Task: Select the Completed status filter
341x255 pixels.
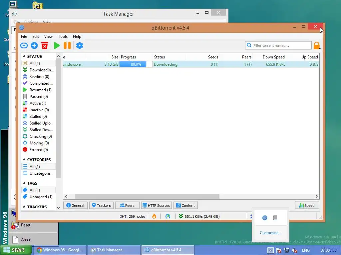Action: click(39, 83)
